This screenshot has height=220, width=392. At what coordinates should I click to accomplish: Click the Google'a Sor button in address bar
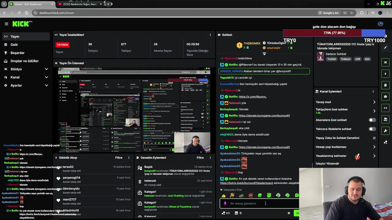tap(329, 13)
